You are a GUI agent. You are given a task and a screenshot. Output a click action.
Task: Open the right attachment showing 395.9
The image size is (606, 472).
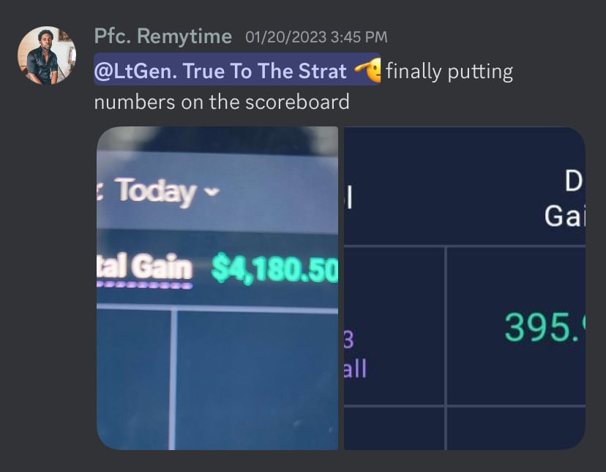point(465,288)
